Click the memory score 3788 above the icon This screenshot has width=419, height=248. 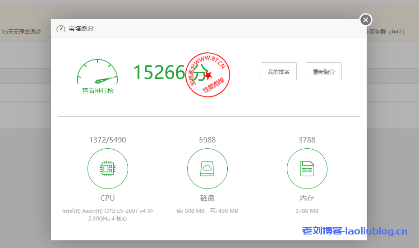click(307, 140)
